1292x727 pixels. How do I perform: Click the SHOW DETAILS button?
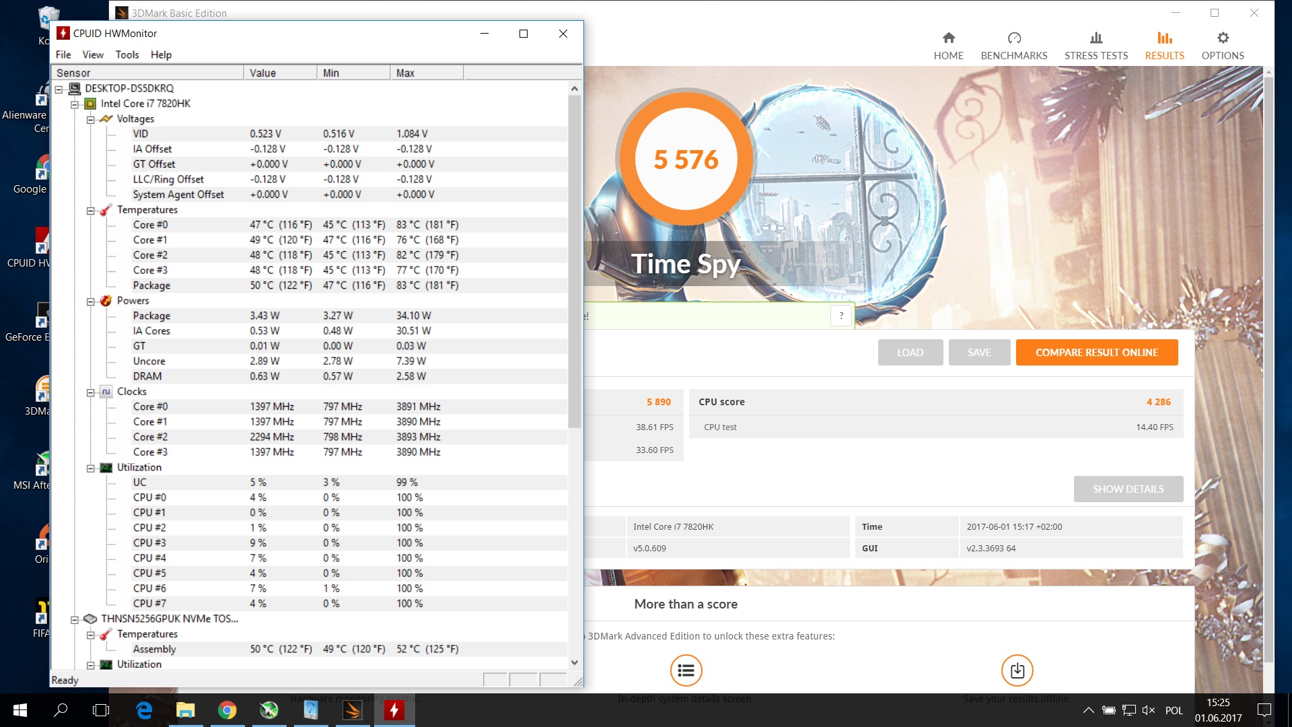tap(1128, 489)
